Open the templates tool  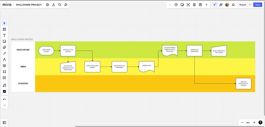point(5,29)
